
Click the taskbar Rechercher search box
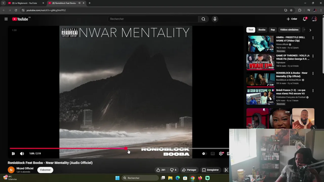[x=140, y=178]
